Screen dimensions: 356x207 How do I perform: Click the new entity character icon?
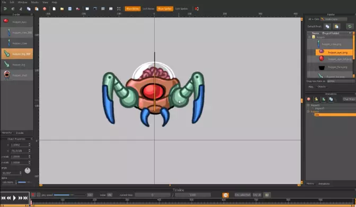click(316, 99)
